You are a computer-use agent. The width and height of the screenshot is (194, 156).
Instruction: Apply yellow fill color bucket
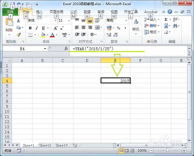tap(43, 35)
